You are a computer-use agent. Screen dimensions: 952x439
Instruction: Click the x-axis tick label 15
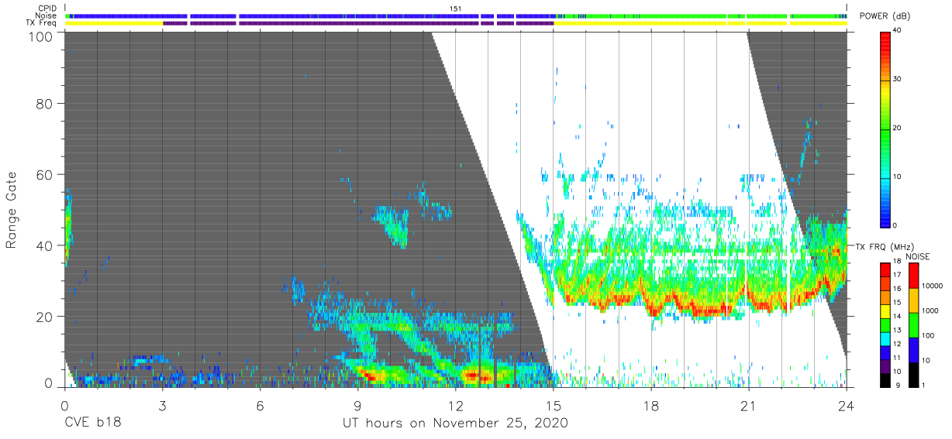pos(554,405)
